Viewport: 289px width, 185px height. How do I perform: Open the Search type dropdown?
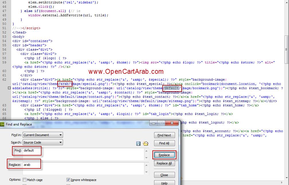pyautogui.click(x=43, y=142)
